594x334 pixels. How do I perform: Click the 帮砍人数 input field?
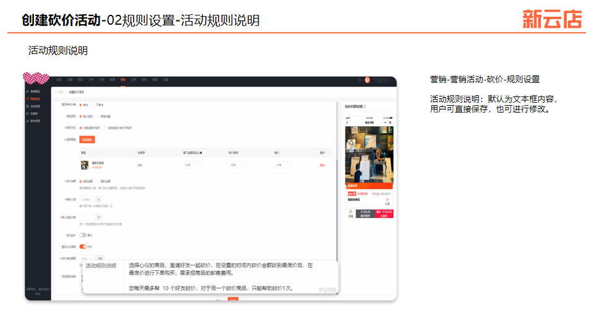click(x=87, y=200)
